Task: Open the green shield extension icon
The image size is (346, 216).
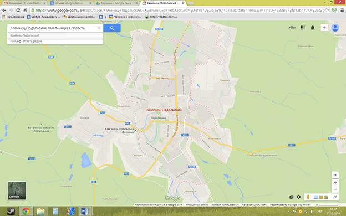Action: [x=334, y=11]
